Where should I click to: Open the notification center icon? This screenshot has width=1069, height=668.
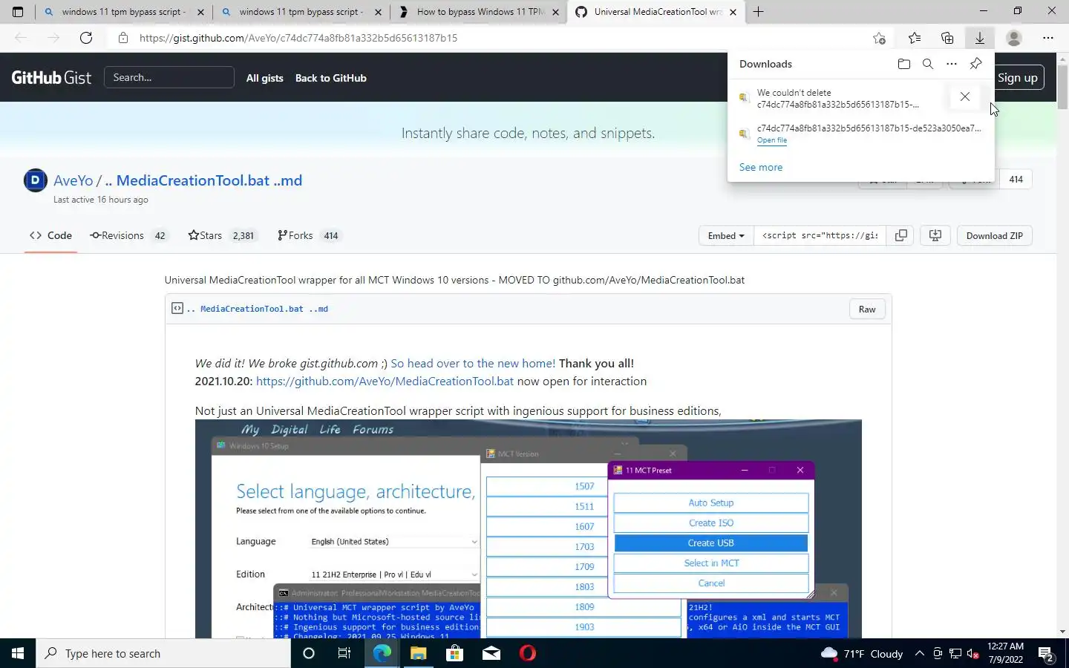[x=1047, y=653]
